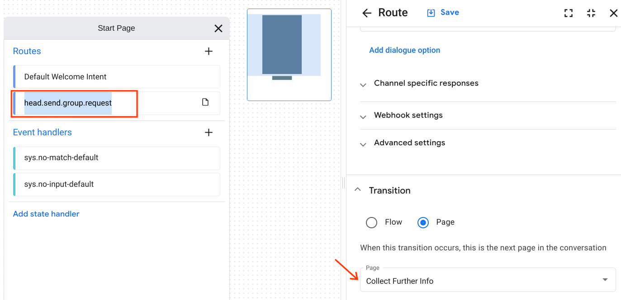The width and height of the screenshot is (621, 300).
Task: Add an event handler with the plus icon
Action: point(209,132)
